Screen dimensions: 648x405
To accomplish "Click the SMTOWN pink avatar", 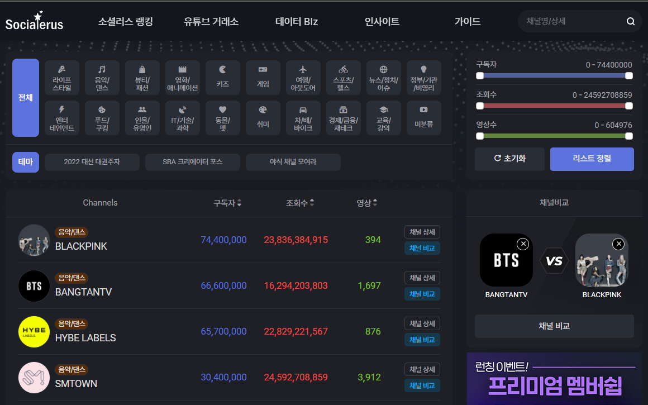I will (34, 378).
